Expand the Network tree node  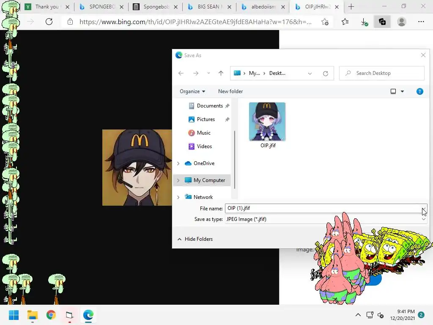point(178,197)
